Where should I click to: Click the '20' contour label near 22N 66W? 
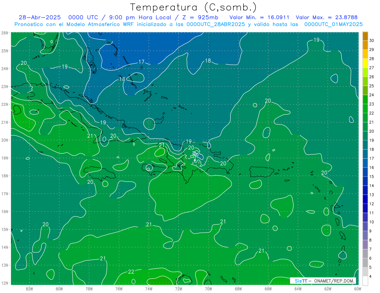pos(268,101)
